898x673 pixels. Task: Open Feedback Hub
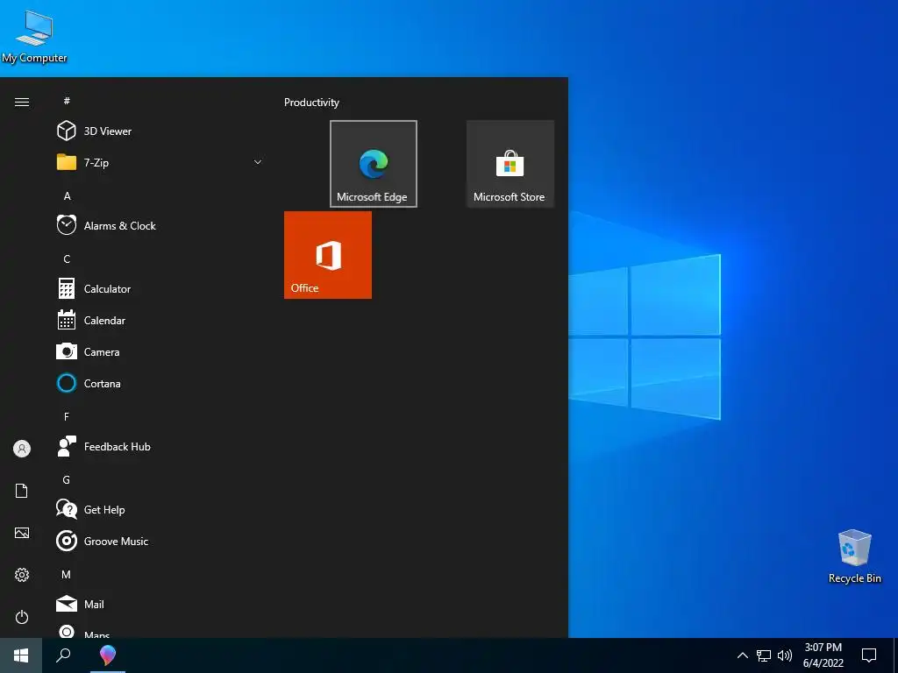pyautogui.click(x=158, y=446)
